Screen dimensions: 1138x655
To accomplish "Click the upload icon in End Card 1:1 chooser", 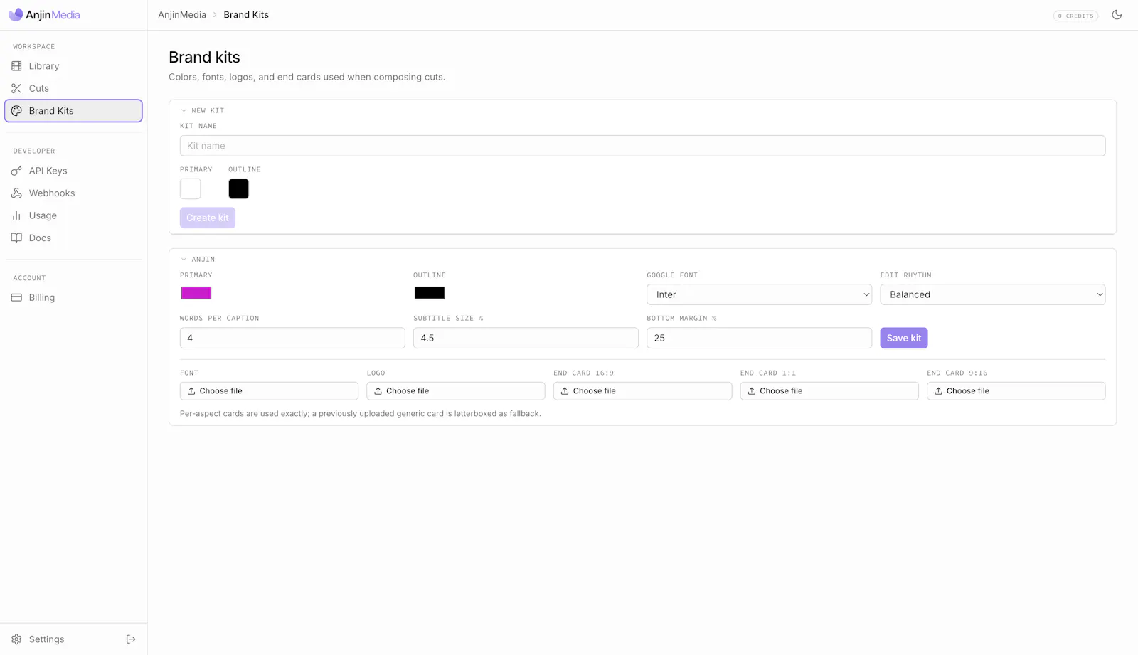I will tap(751, 391).
